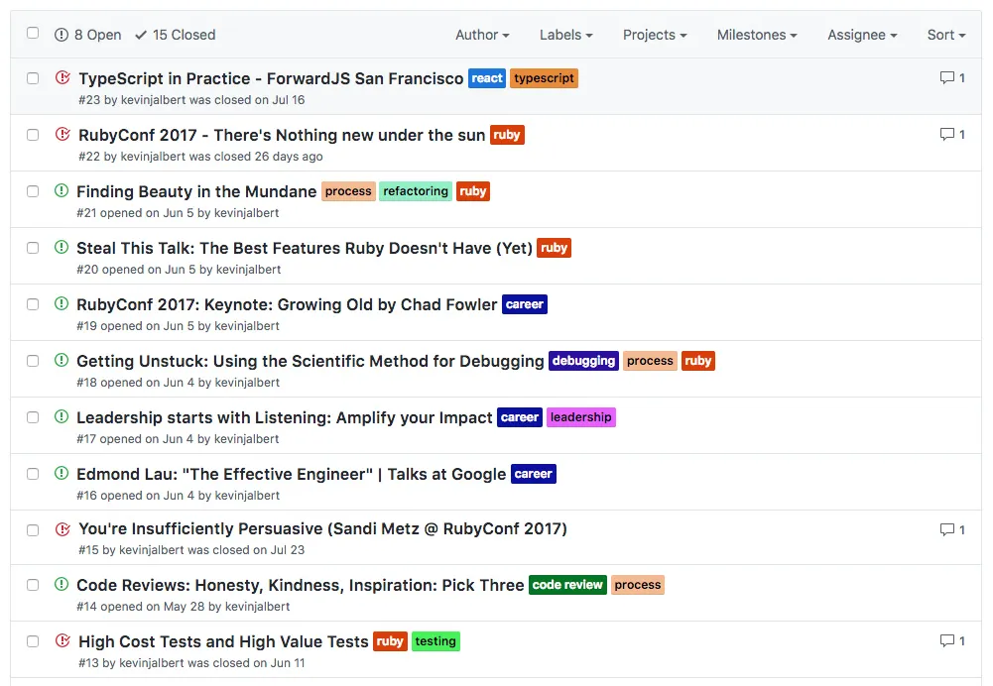Open Getting Unstuck debugging issue title
Image resolution: width=993 pixels, height=686 pixels.
[310, 362]
